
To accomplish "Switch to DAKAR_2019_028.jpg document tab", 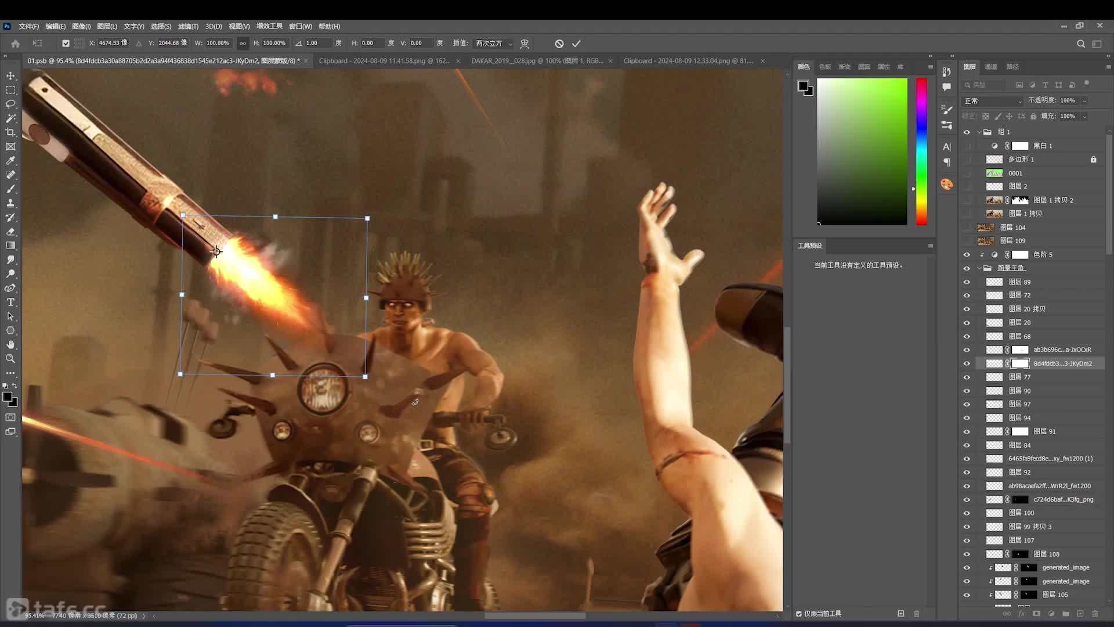I will (x=537, y=60).
